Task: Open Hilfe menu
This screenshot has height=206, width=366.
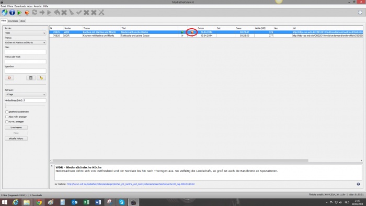Action: pos(46,6)
